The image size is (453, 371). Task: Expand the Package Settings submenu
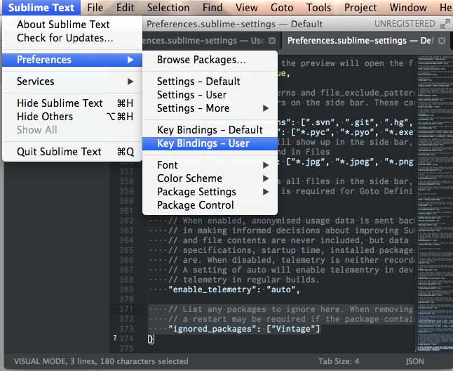[210, 192]
